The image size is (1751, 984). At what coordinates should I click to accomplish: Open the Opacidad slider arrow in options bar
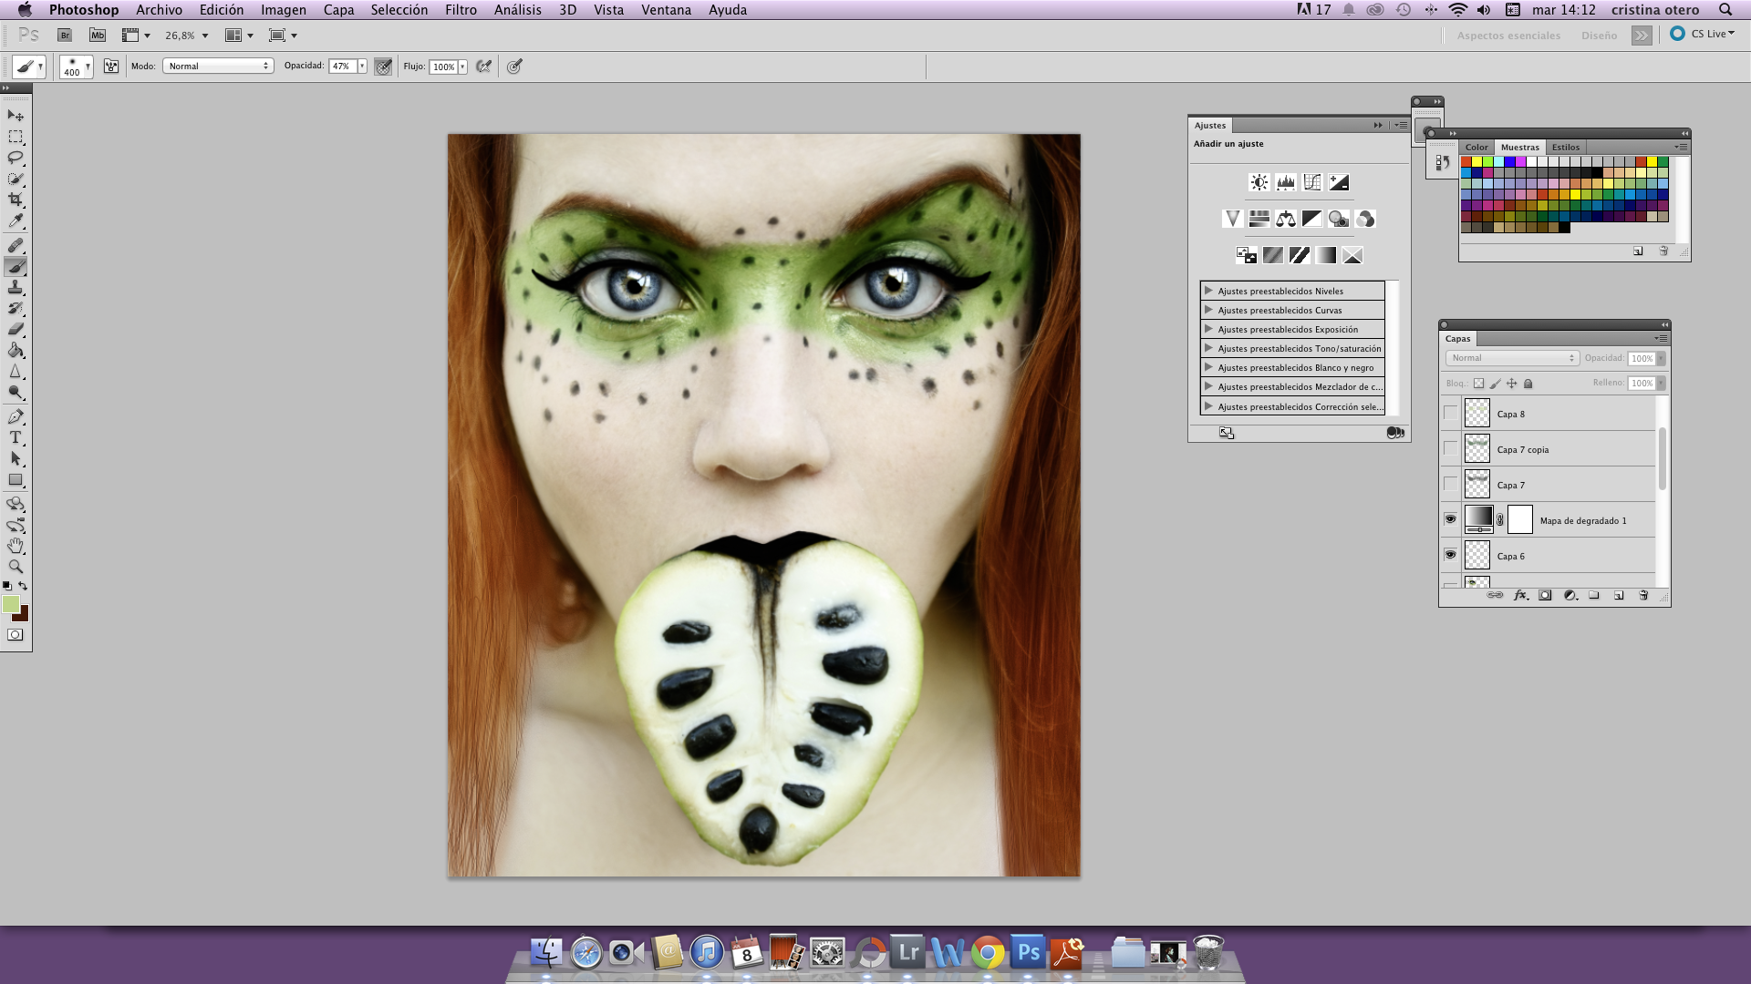point(362,67)
